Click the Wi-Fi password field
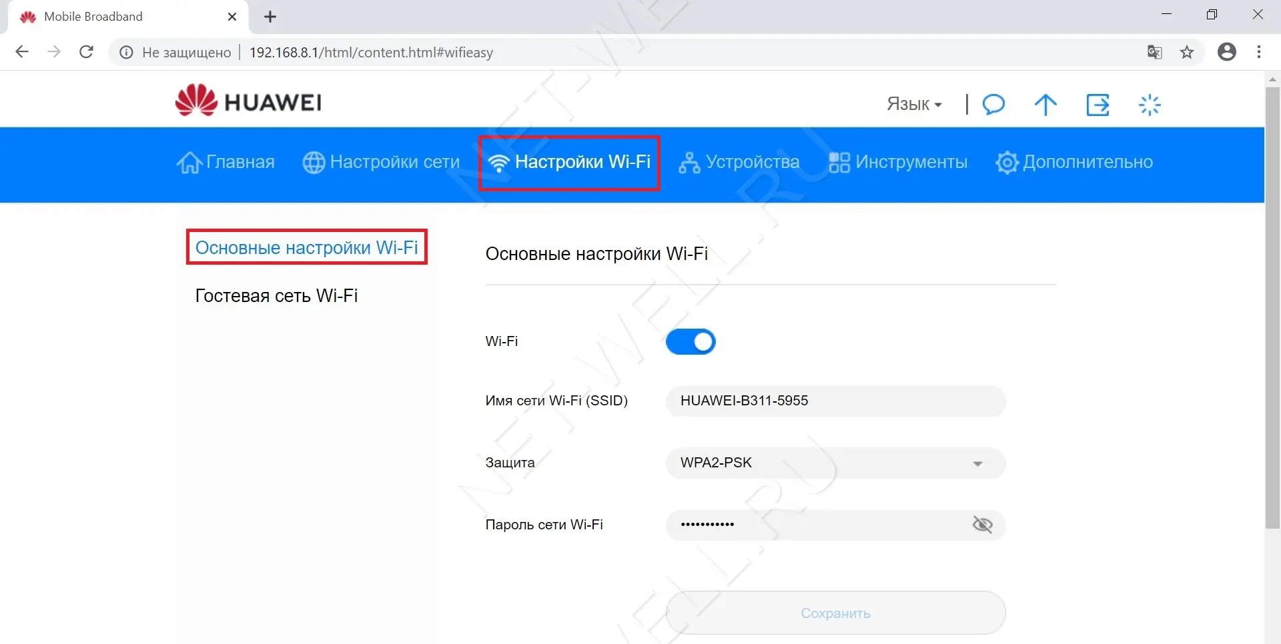Viewport: 1281px width, 644px height. [835, 525]
